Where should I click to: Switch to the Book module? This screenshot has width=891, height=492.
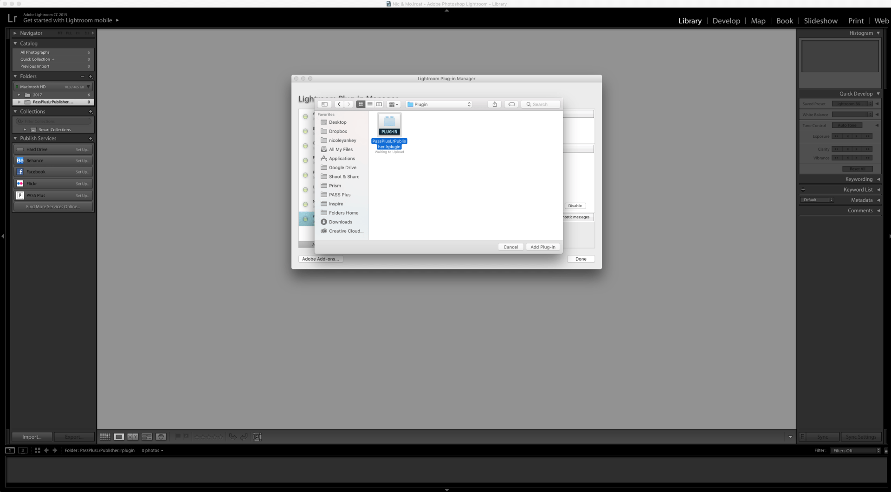785,21
